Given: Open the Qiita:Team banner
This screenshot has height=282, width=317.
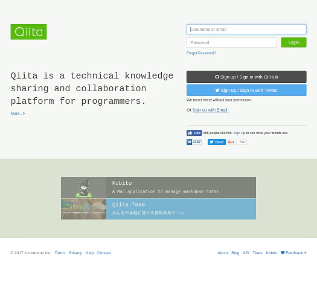Looking at the screenshot, I should [158, 209].
